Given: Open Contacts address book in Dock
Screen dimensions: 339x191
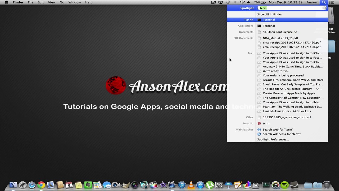Looking at the screenshot, I should coord(60,185).
